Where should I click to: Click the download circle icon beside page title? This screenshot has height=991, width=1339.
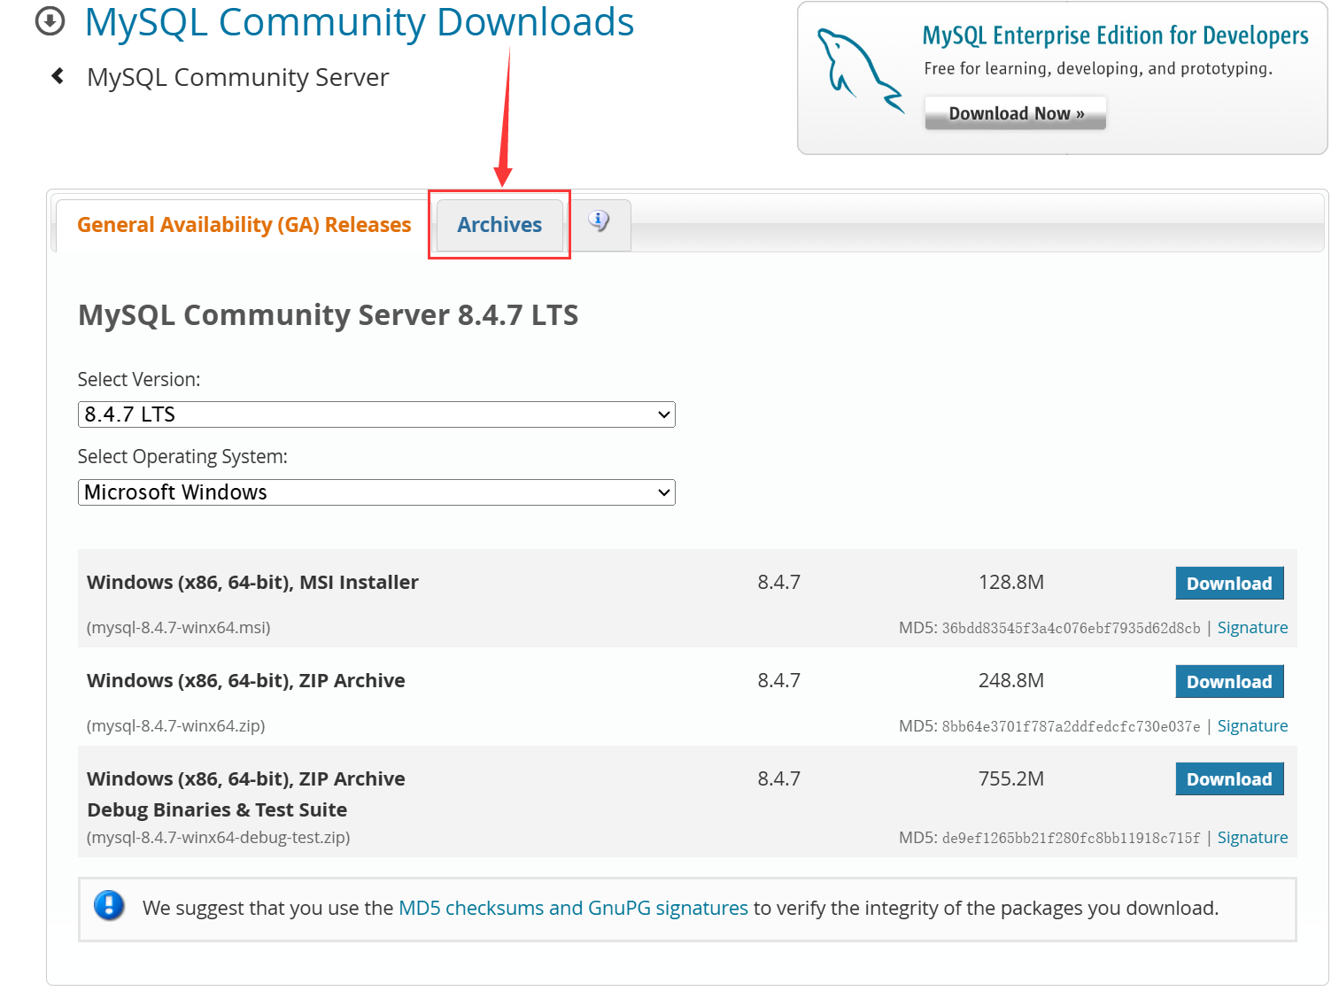tap(50, 21)
